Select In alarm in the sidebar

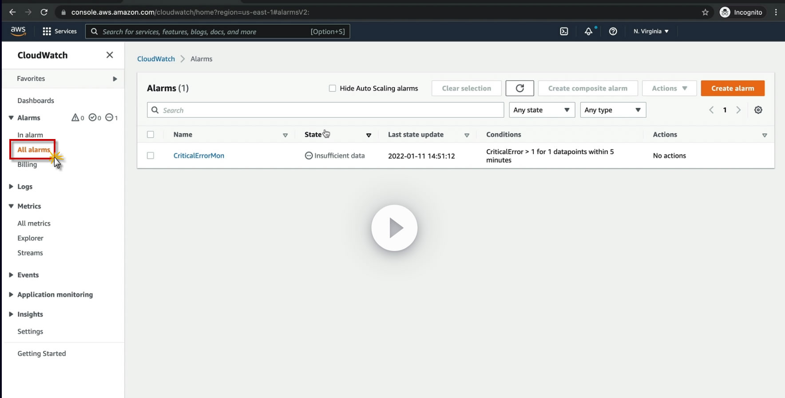coord(30,135)
